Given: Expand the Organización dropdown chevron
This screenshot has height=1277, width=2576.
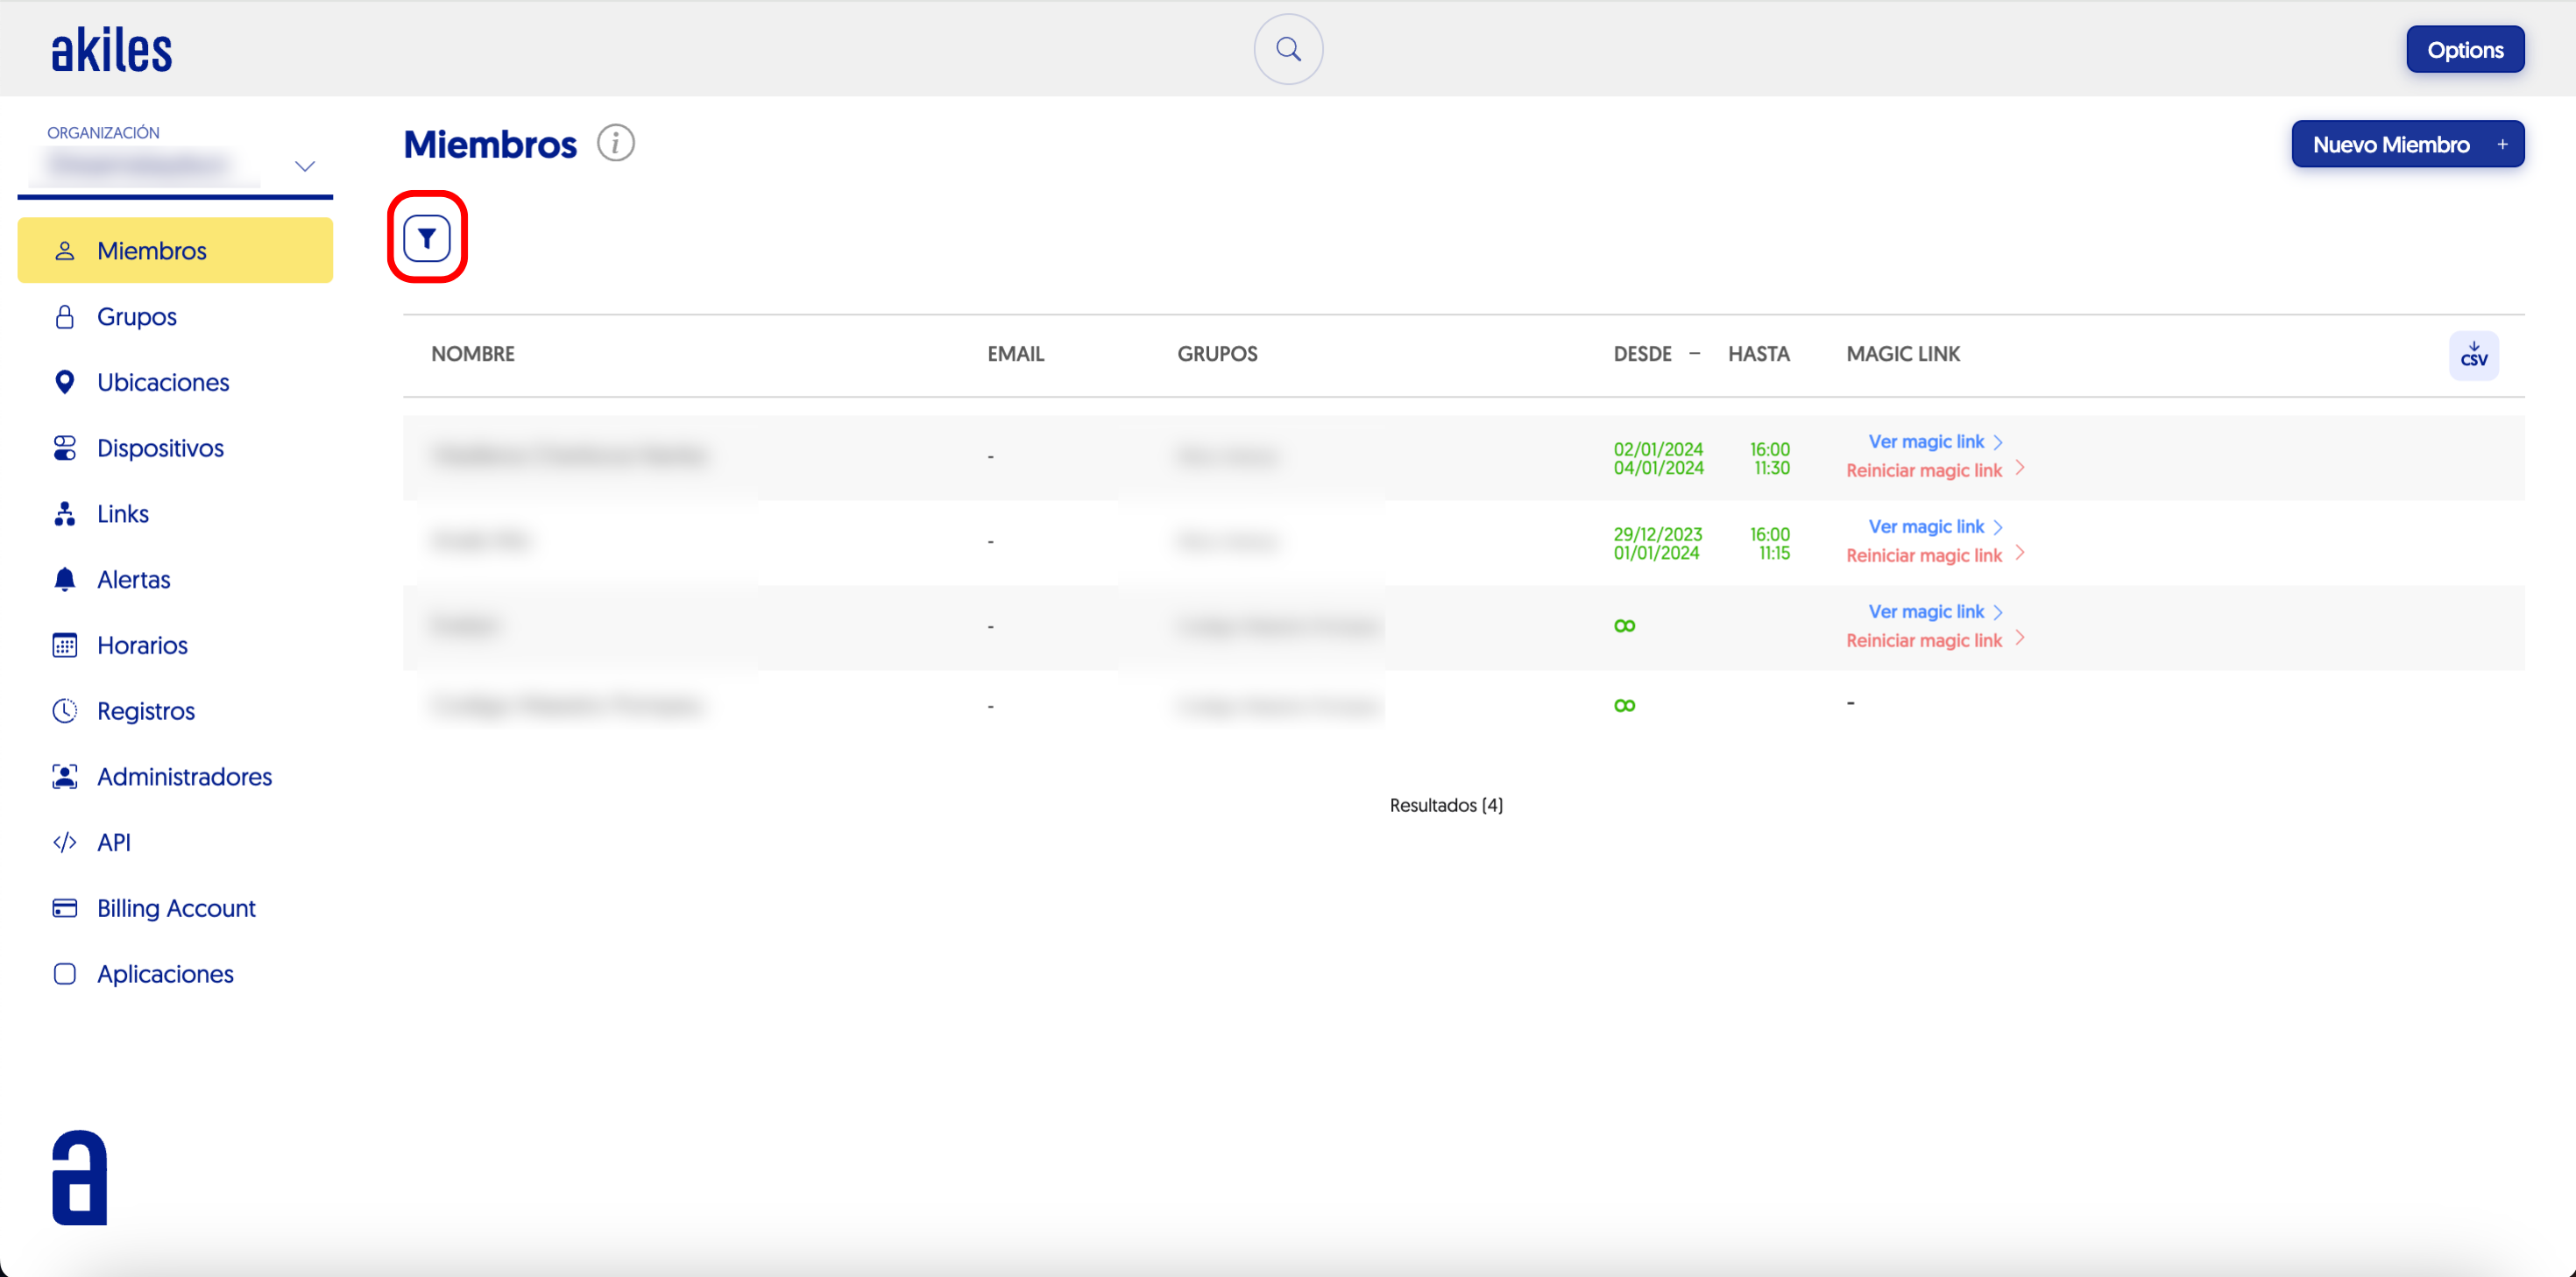Looking at the screenshot, I should click(305, 166).
